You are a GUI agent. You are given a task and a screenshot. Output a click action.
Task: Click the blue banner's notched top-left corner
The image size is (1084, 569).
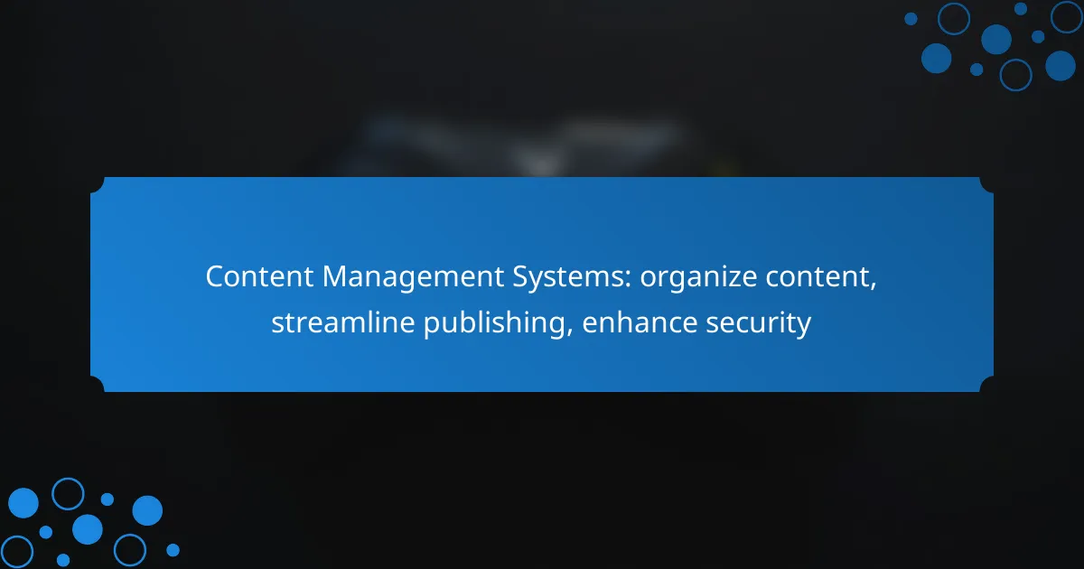(98, 184)
